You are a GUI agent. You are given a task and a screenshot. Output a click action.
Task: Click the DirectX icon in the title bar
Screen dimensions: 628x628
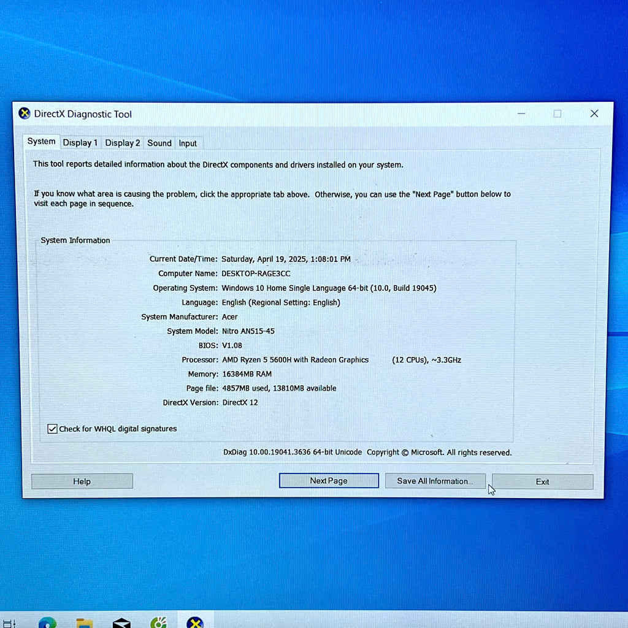25,113
